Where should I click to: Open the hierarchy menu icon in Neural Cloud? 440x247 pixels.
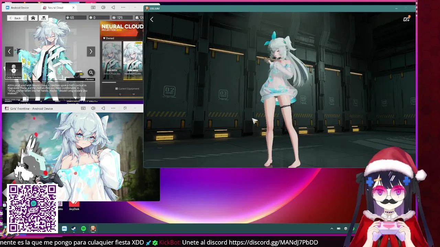[x=44, y=18]
